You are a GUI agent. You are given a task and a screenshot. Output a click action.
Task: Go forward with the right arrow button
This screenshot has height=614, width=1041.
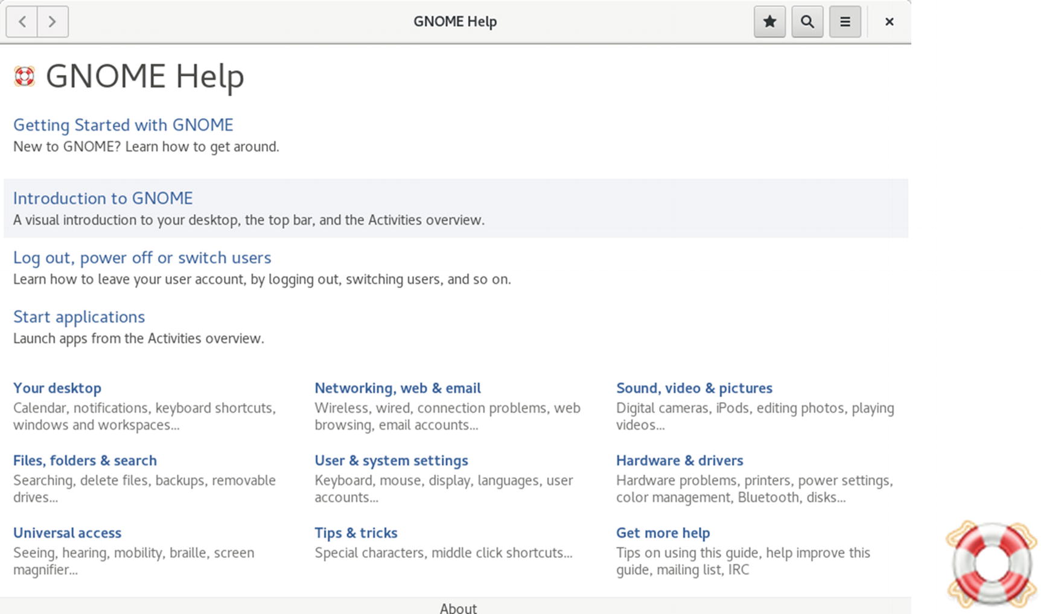(53, 22)
